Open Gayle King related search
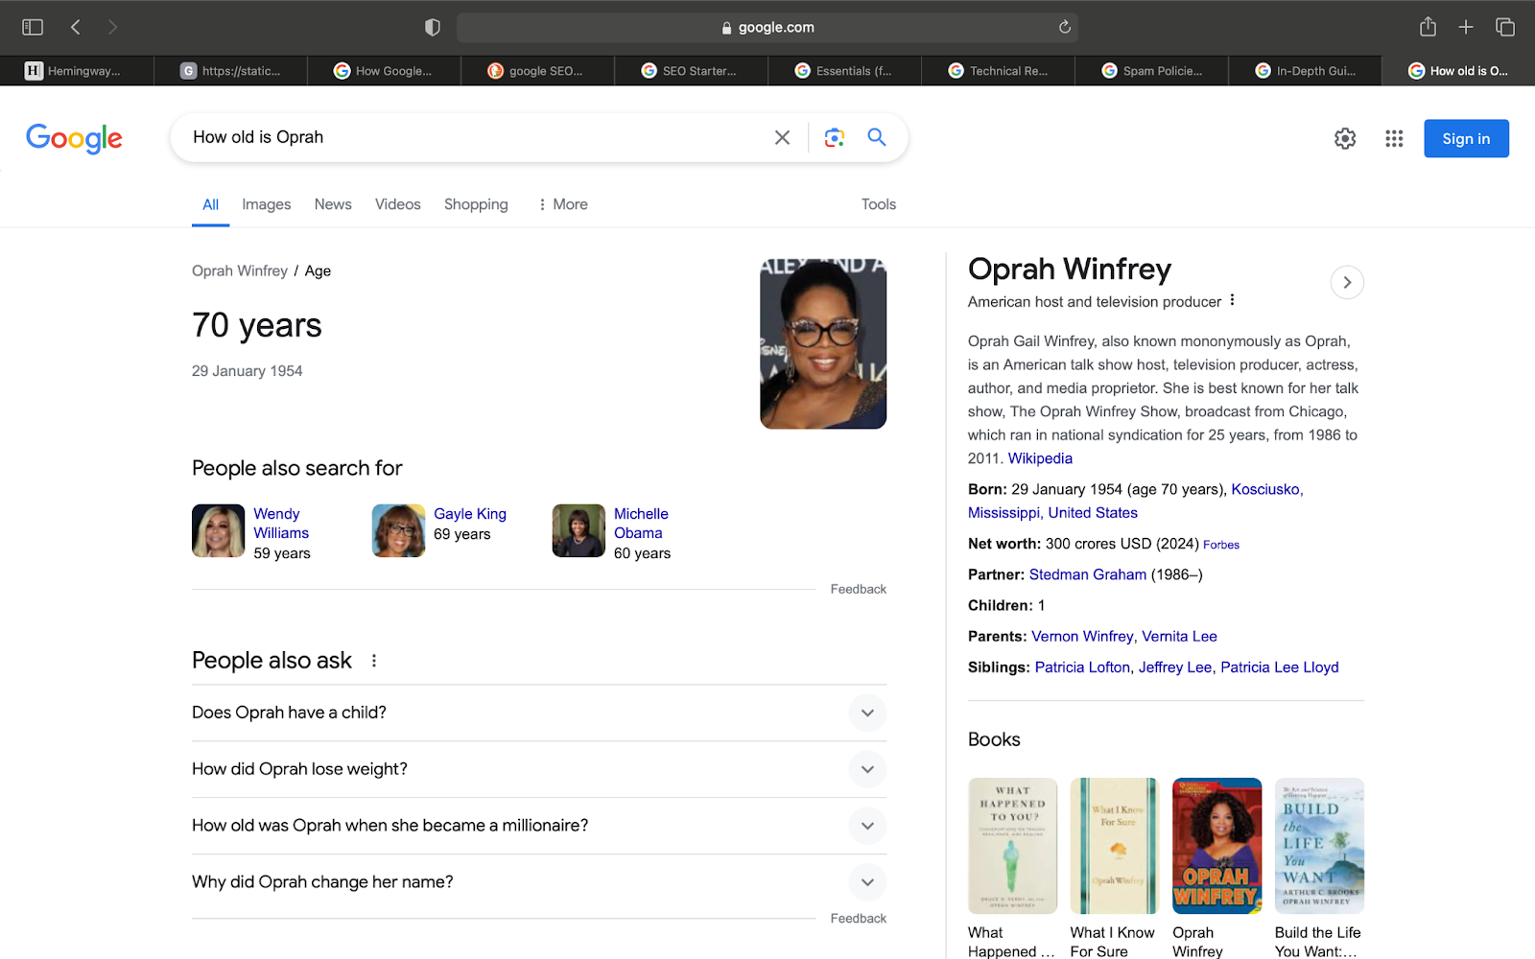Screen dimensions: 1535x959 coord(470,514)
